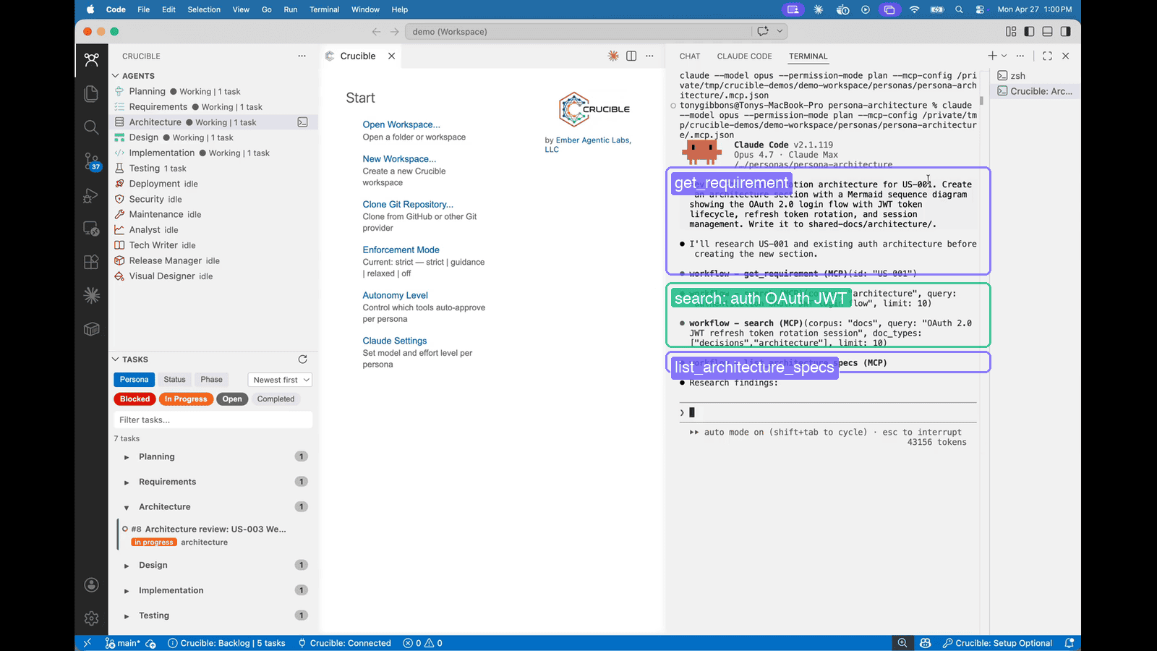Expand the Design task group

(x=127, y=566)
